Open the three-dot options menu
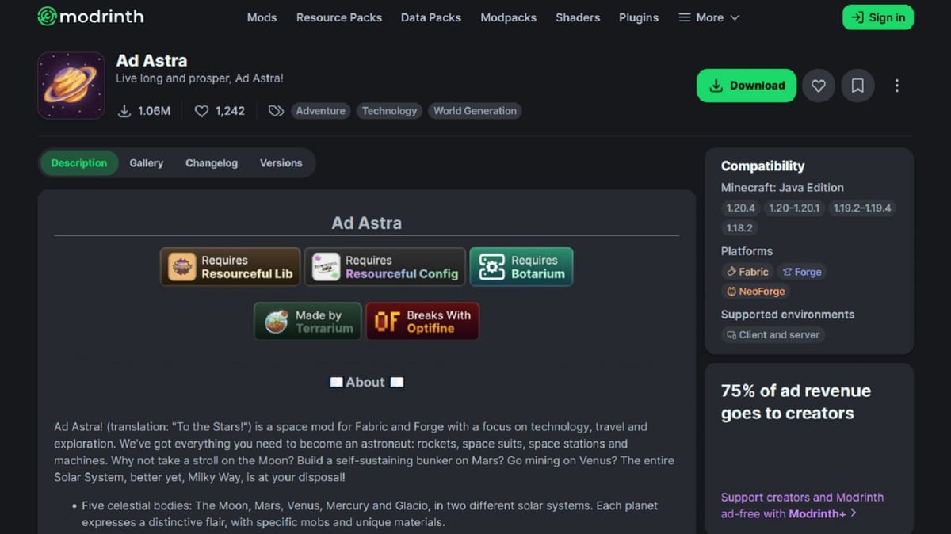The image size is (951, 534). coord(896,86)
